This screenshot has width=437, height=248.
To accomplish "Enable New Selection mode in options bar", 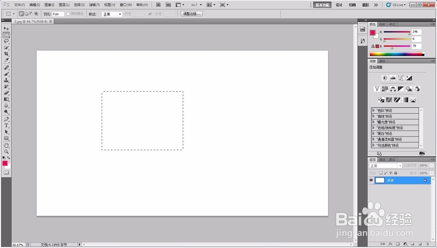I will click(x=21, y=14).
